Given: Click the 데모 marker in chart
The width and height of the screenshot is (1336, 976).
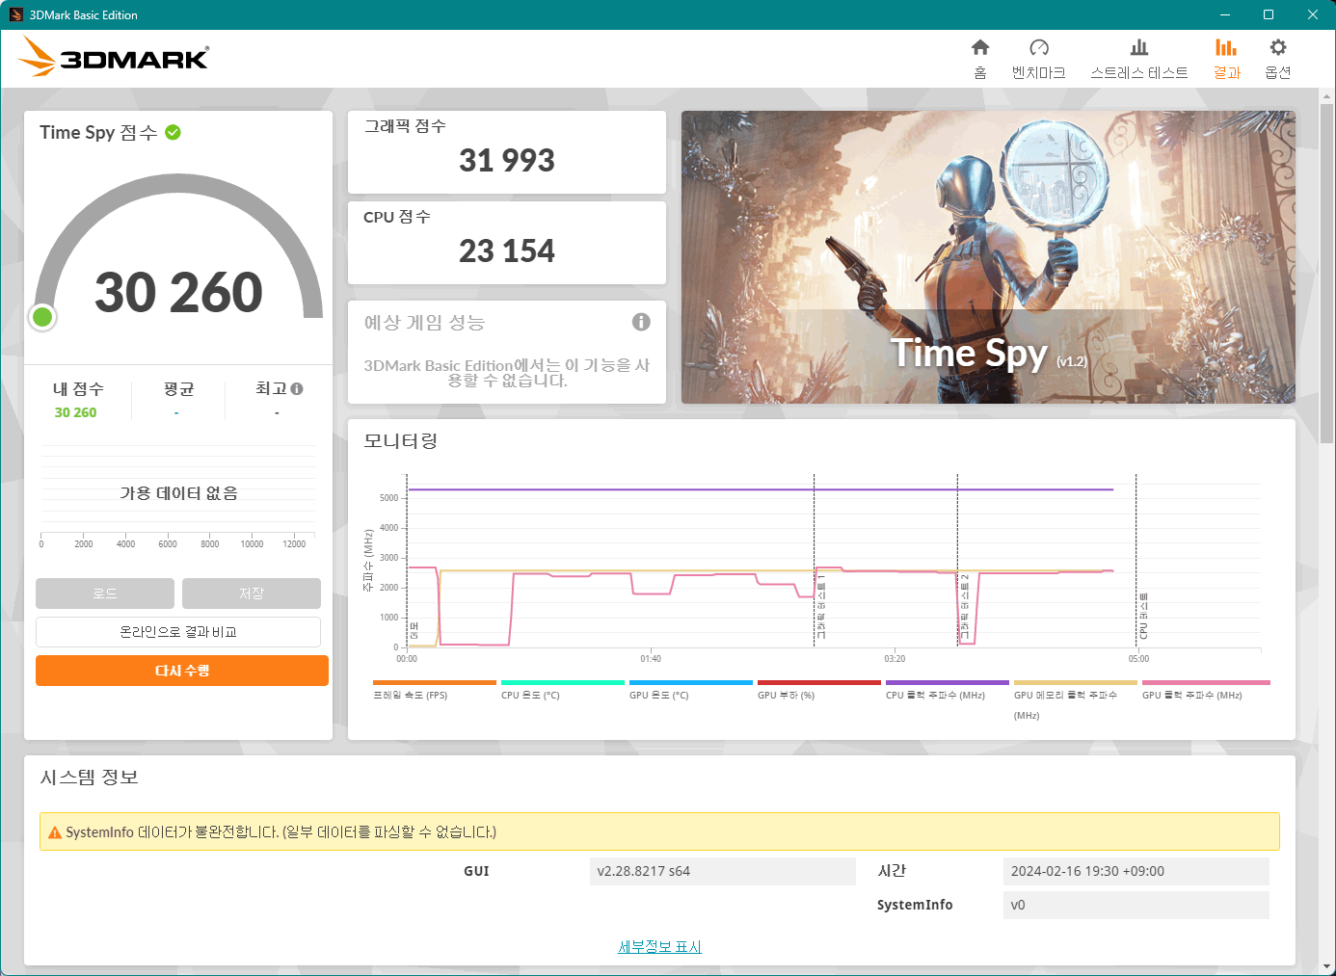Looking at the screenshot, I should coord(414,630).
